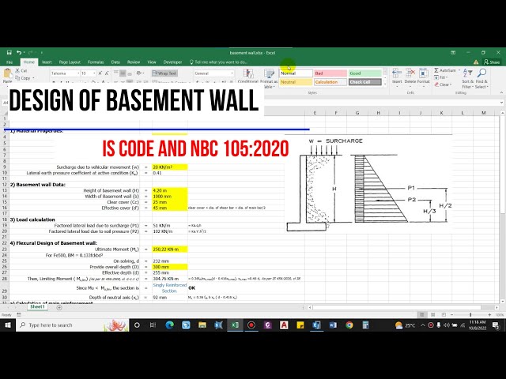Image resolution: width=506 pixels, height=379 pixels.
Task: Open Conditional Formatting icon
Action: [x=248, y=73]
